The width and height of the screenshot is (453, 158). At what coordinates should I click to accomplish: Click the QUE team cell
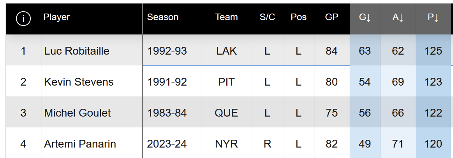coord(226,113)
